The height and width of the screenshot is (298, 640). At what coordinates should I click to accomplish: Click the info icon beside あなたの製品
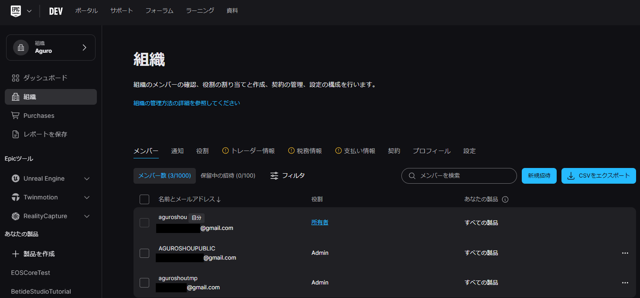(x=505, y=199)
